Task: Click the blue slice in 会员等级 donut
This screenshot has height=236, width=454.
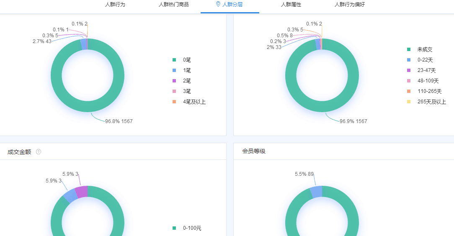Action: click(316, 192)
